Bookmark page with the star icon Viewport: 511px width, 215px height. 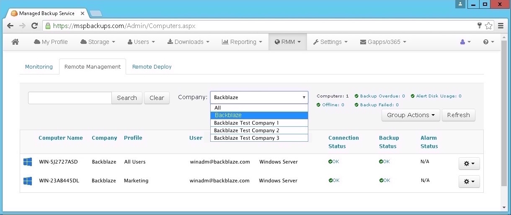[489, 26]
